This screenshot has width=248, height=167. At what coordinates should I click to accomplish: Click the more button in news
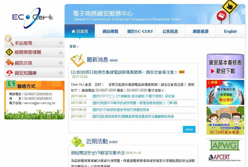(x=189, y=129)
